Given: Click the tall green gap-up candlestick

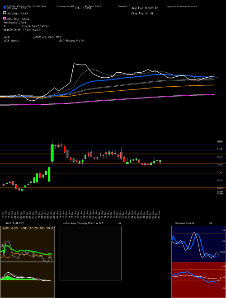Looking at the screenshot, I should tap(52, 153).
